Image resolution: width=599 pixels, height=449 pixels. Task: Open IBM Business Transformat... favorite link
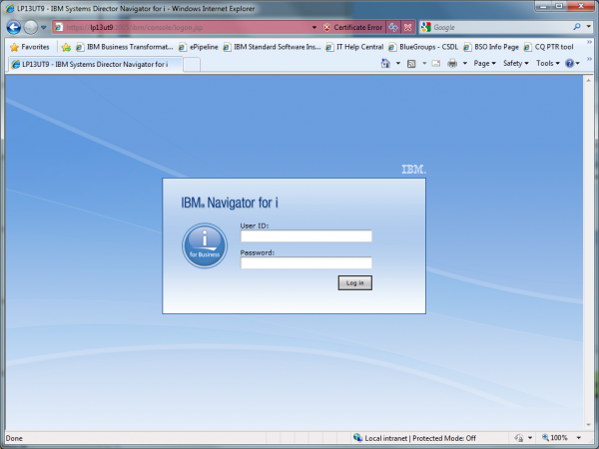point(125,47)
